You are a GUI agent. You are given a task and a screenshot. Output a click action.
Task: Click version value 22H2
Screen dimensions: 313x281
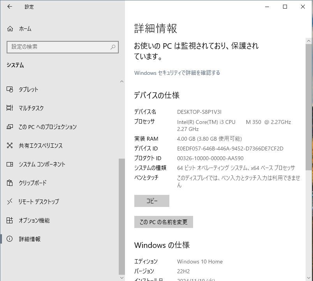pyautogui.click(x=183, y=271)
